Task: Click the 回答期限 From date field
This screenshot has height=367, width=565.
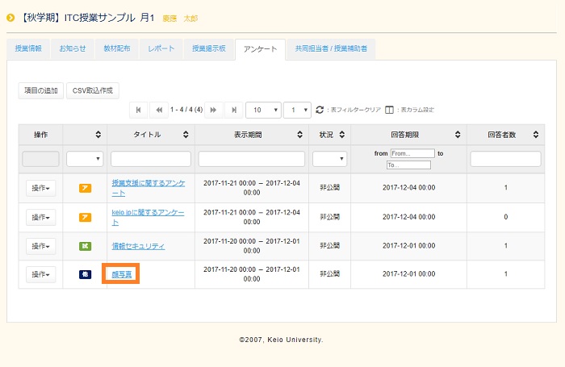Action: pos(412,153)
